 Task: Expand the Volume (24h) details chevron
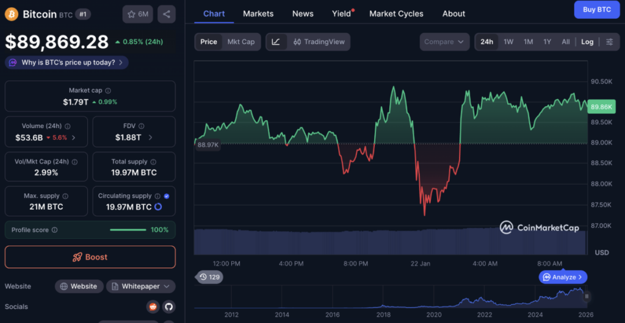point(74,138)
